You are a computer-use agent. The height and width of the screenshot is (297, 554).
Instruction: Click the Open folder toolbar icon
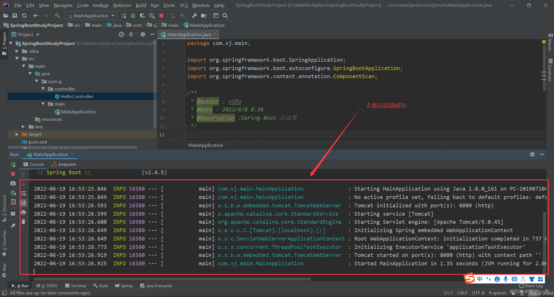point(5,16)
